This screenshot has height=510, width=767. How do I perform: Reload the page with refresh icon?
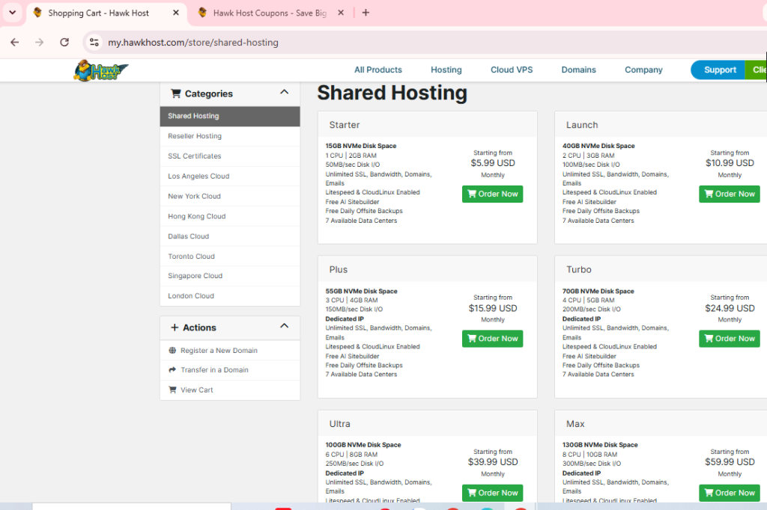click(x=64, y=43)
